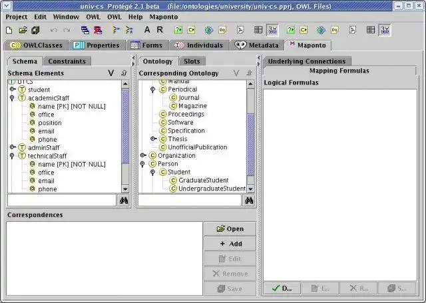Expand the student table node
This screenshot has height=303, width=426.
point(12,89)
